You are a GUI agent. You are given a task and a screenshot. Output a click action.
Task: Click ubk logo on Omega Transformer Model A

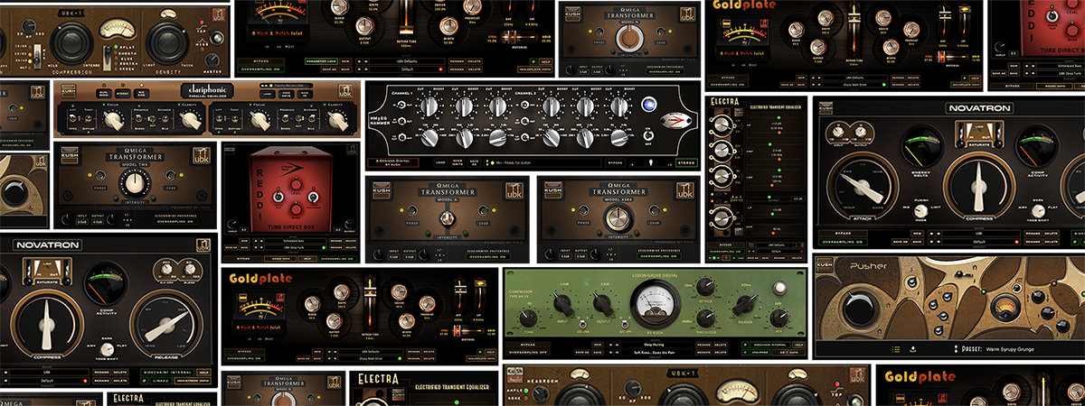514,190
